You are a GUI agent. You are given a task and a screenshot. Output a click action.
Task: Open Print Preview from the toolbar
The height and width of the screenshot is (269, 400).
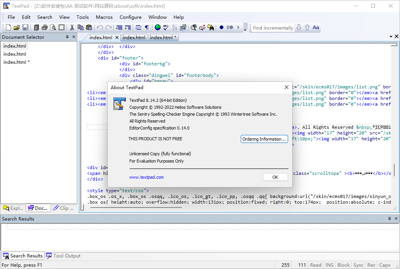click(53, 27)
